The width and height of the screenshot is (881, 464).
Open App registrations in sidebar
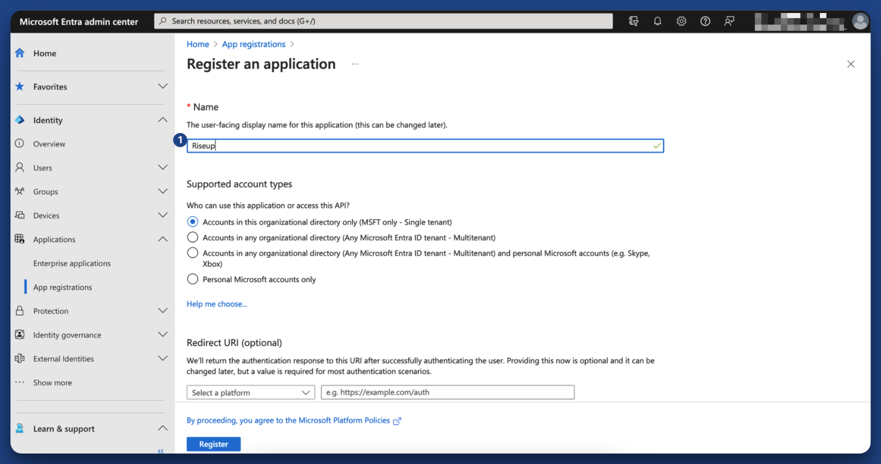click(x=62, y=287)
